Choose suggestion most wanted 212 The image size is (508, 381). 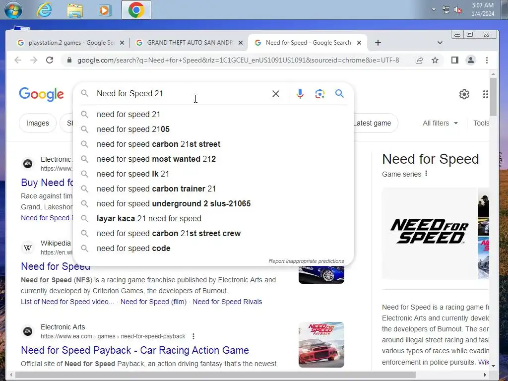pyautogui.click(x=213, y=159)
